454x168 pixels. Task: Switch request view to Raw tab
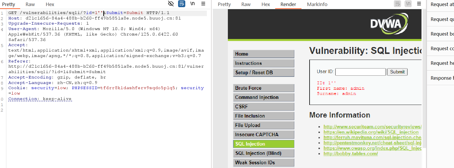[x=30, y=4]
